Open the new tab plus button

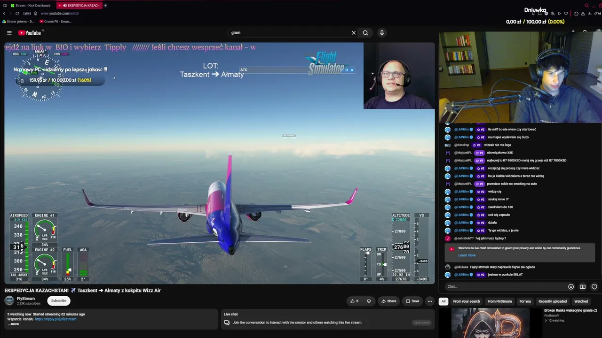click(x=105, y=6)
